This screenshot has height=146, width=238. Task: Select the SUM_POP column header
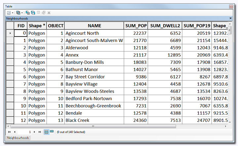(136, 25)
